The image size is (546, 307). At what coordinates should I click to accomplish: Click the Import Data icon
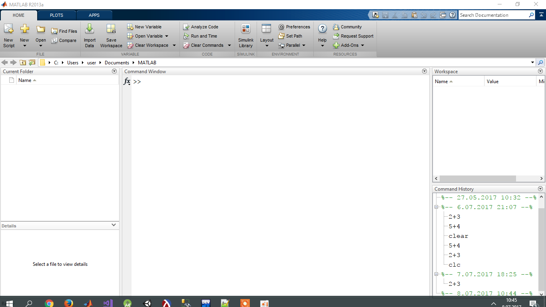pyautogui.click(x=90, y=29)
